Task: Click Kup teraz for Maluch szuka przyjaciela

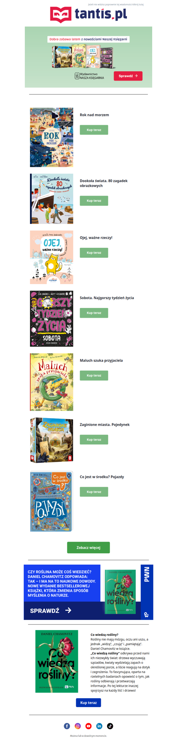Action: 94,375
